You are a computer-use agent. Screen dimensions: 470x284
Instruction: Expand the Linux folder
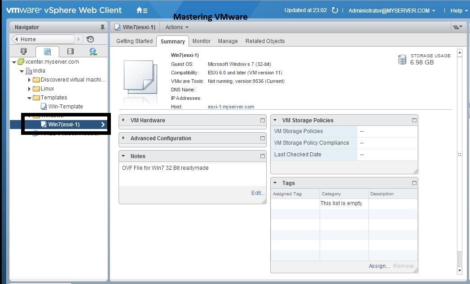pyautogui.click(x=29, y=89)
